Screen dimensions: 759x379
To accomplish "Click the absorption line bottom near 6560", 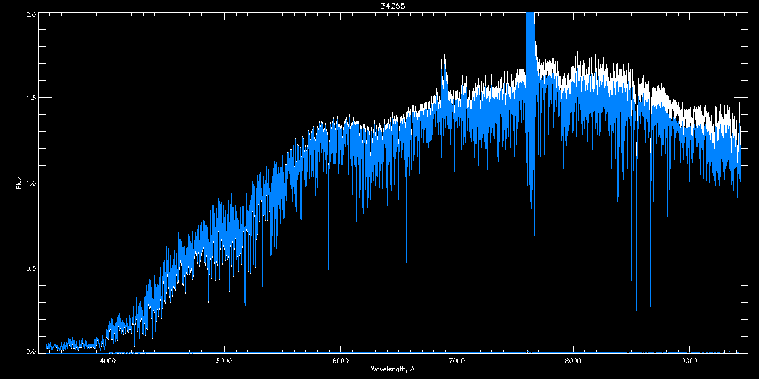I will pos(406,262).
